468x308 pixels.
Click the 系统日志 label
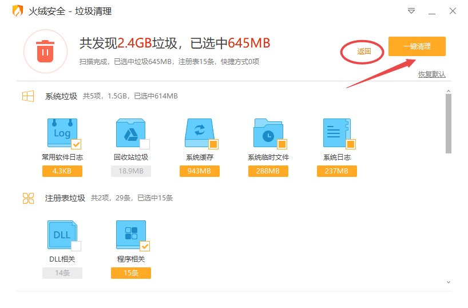pyautogui.click(x=336, y=157)
